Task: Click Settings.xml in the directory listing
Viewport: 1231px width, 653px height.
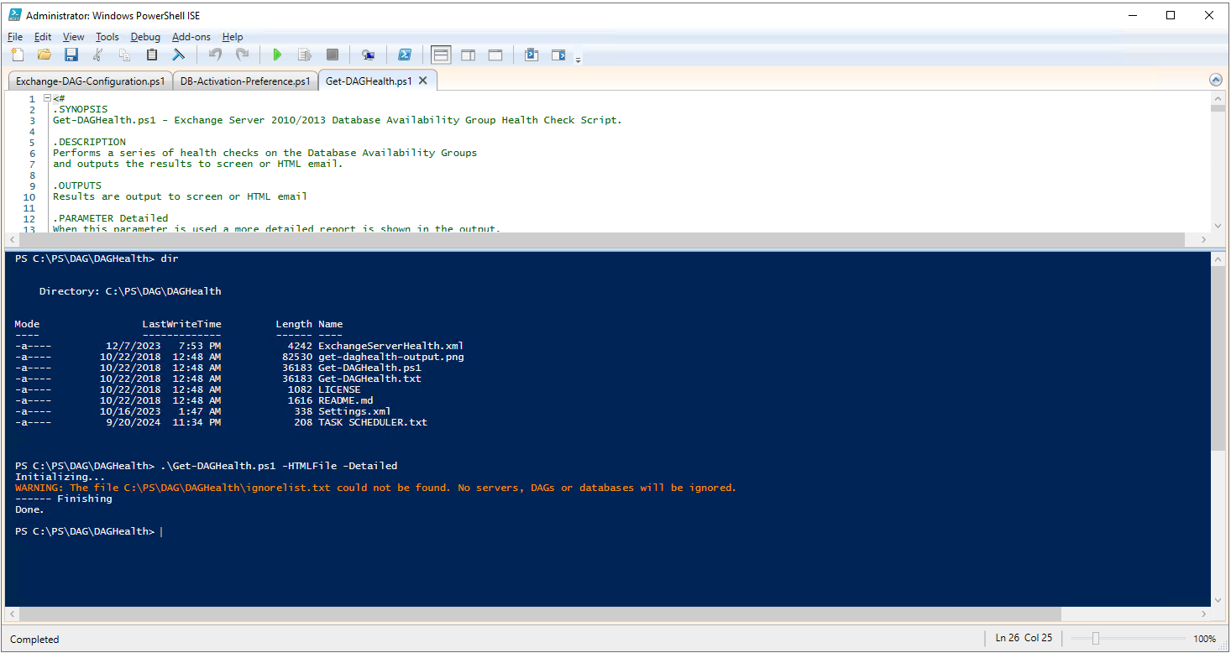Action: tap(354, 411)
